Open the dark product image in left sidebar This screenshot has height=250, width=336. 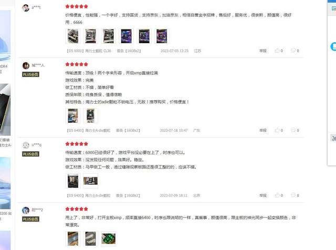(5, 109)
